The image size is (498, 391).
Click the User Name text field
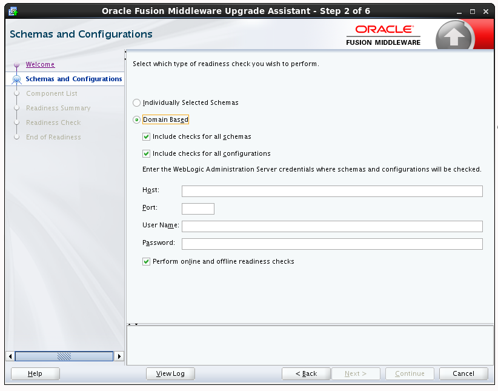[x=332, y=226]
